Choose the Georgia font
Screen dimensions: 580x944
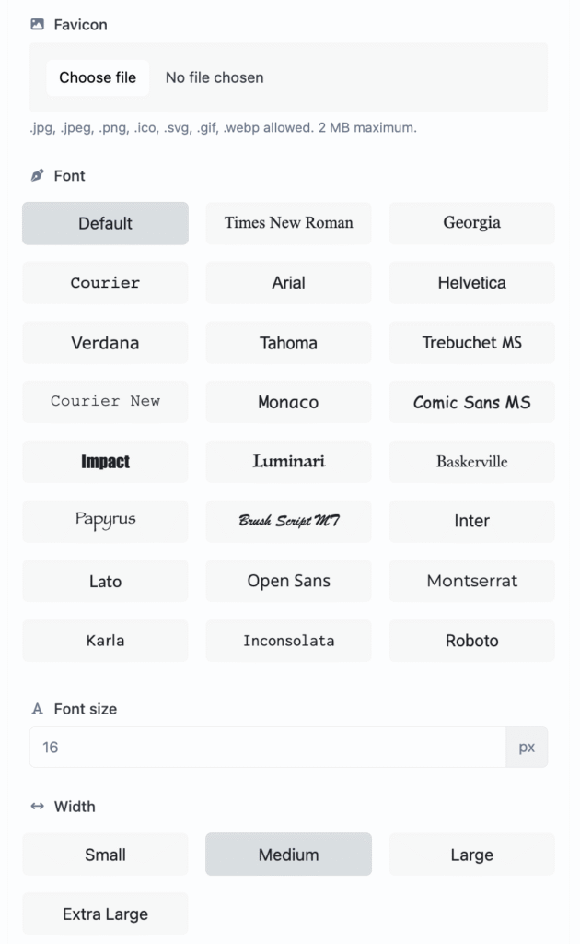(x=471, y=223)
